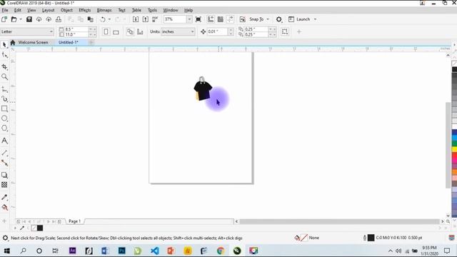Select the Ellipse tool
Image resolution: width=457 pixels, height=257 pixels.
coord(4,119)
